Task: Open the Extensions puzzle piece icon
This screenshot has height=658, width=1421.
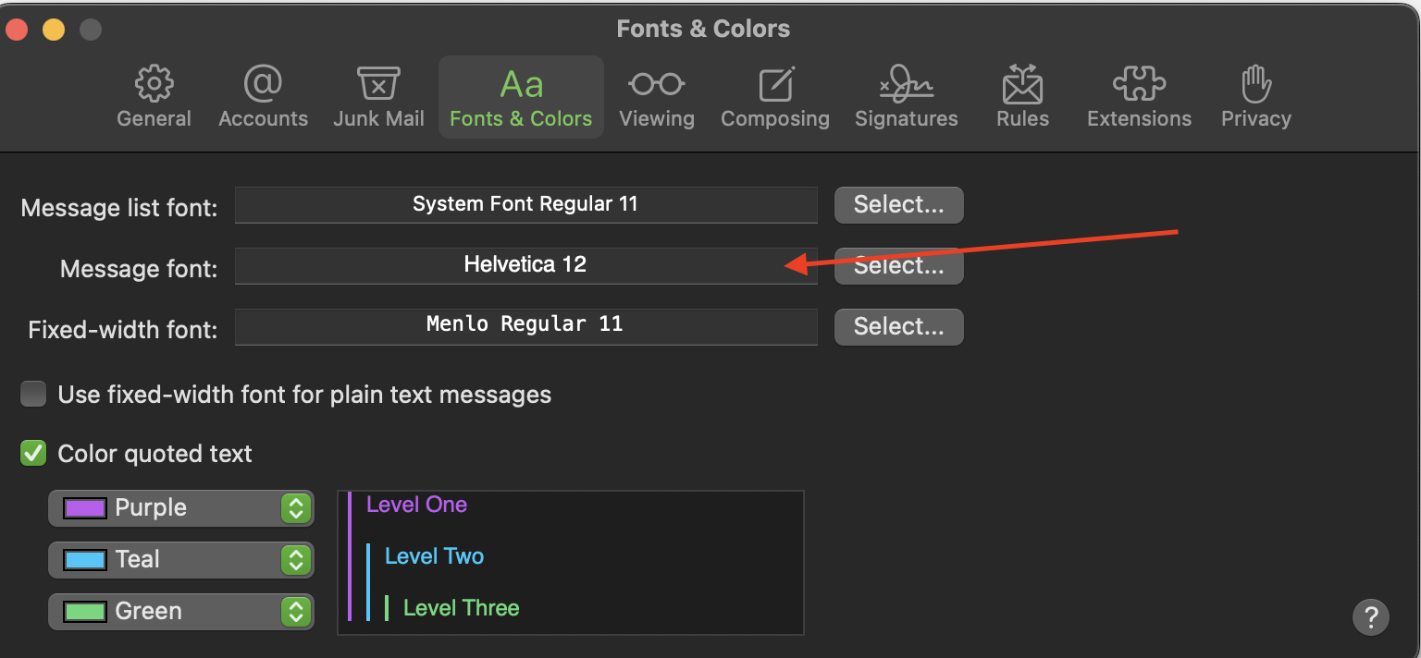Action: click(x=1139, y=85)
